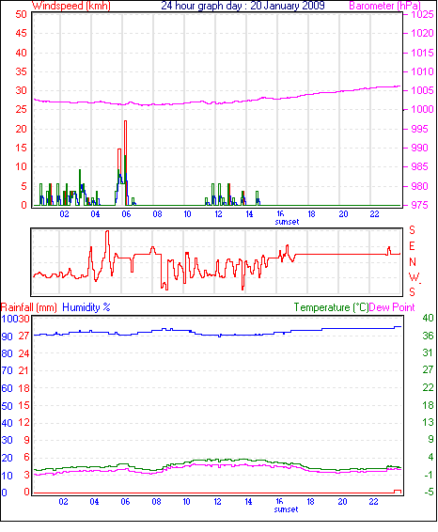Select the 24 hour graph day title

(x=242, y=6)
